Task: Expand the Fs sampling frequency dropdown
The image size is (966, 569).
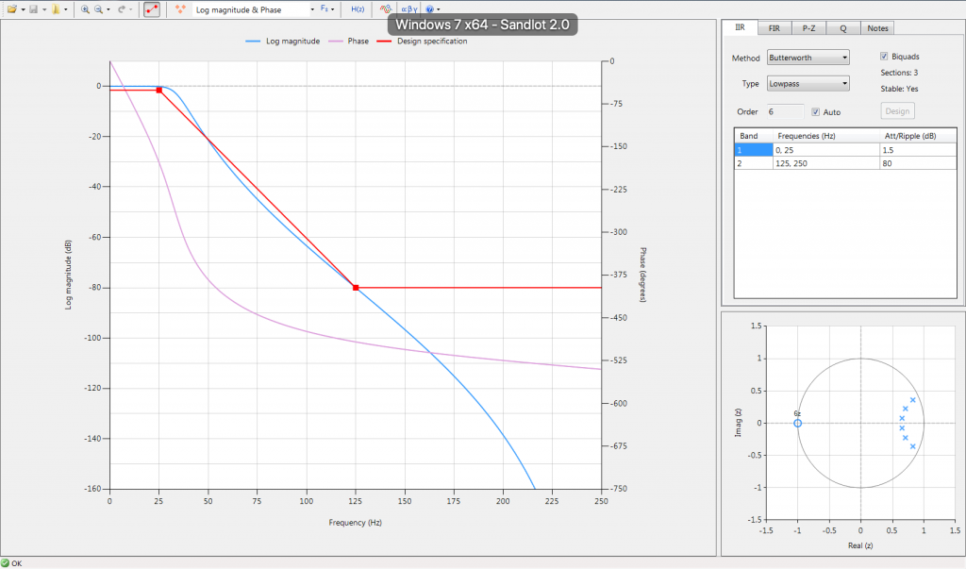Action: tap(326, 8)
